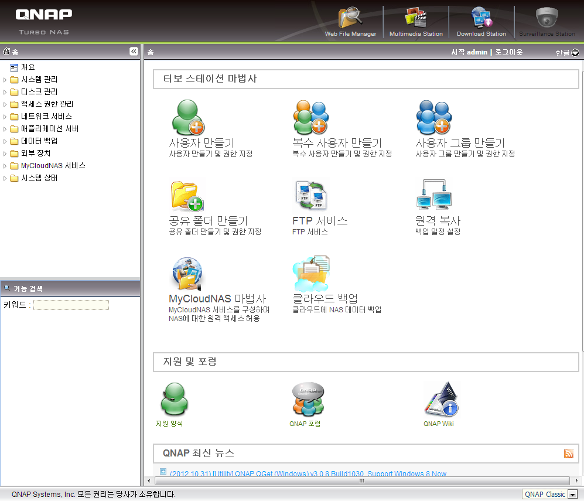Select 개요 in the navigation tree
The width and height of the screenshot is (584, 501).
click(28, 67)
